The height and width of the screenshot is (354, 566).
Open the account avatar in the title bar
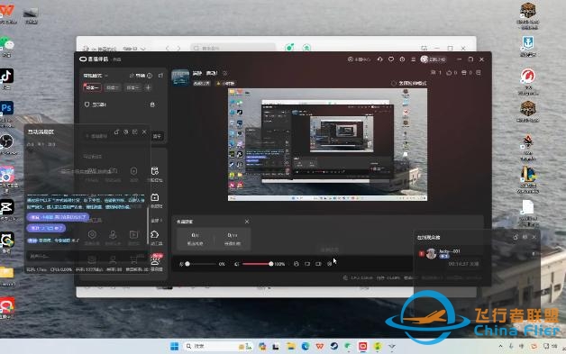point(424,59)
